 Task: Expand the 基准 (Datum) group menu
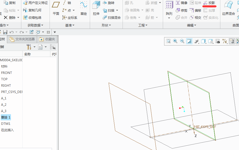click(x=70, y=25)
